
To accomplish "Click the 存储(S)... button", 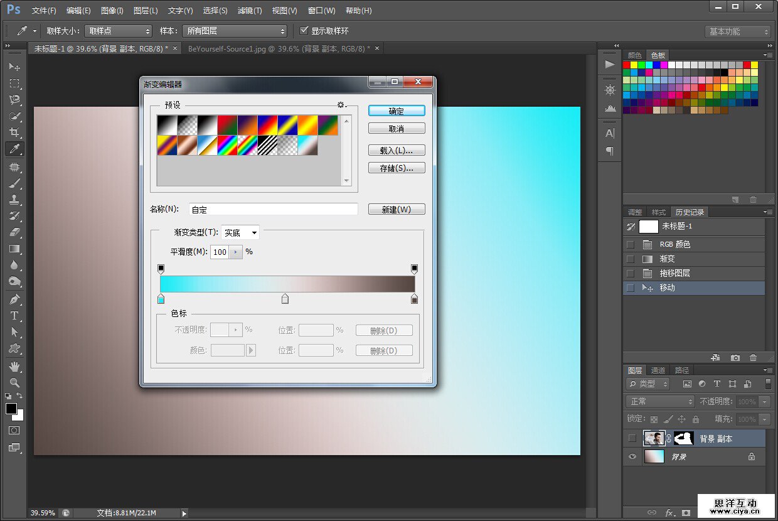I will 397,168.
